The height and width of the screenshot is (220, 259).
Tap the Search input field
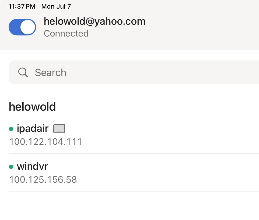coord(135,73)
